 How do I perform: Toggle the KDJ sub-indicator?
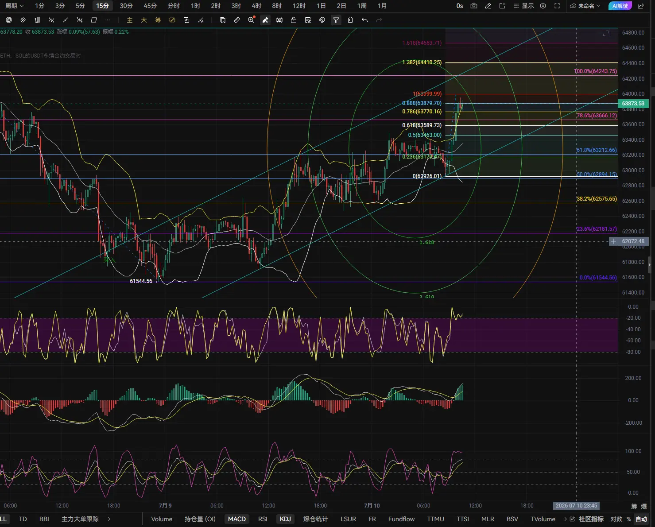286,519
